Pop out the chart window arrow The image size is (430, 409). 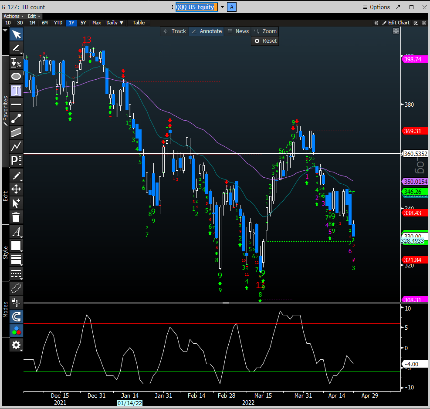tap(398, 7)
